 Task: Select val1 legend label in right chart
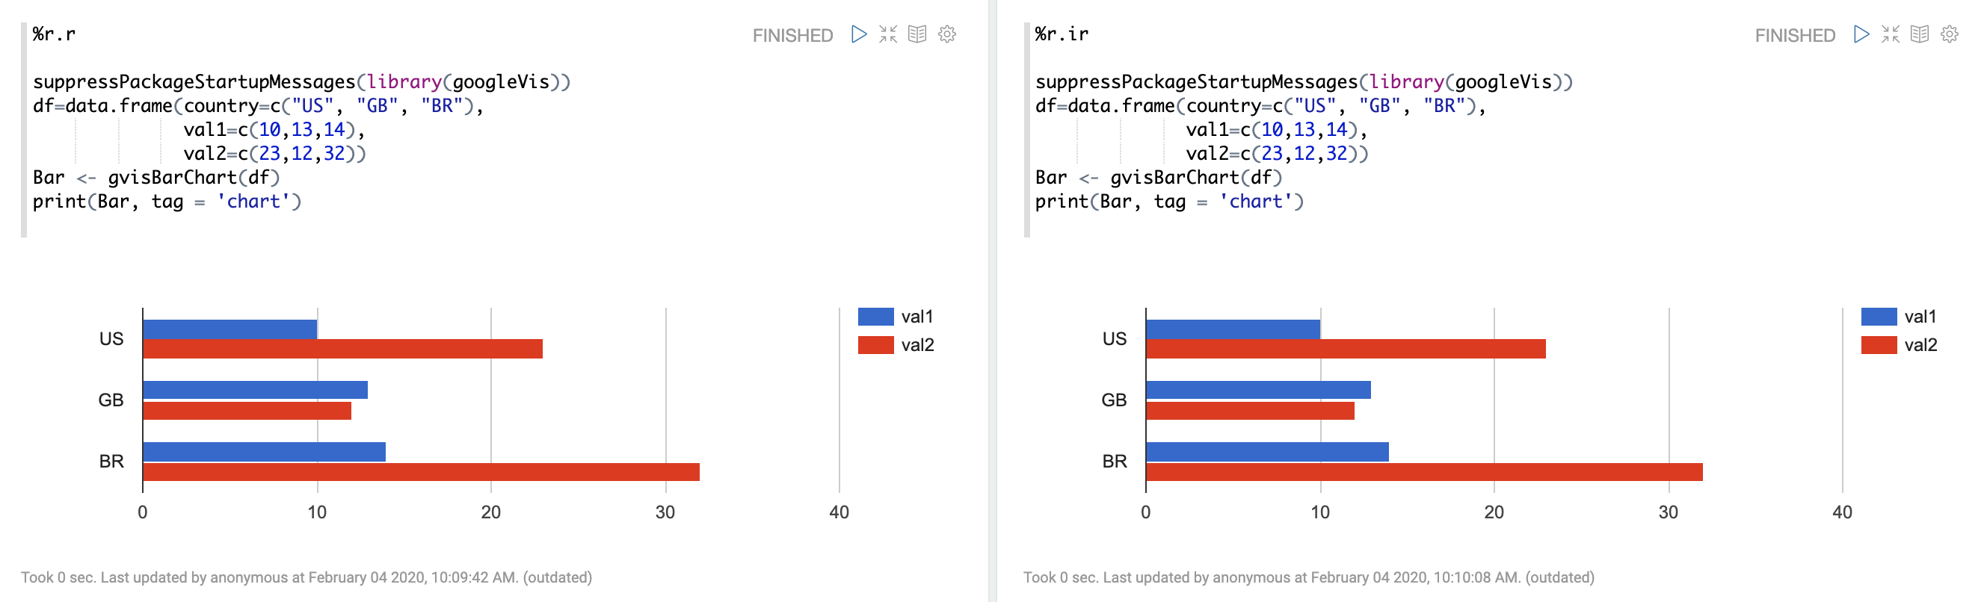1919,317
